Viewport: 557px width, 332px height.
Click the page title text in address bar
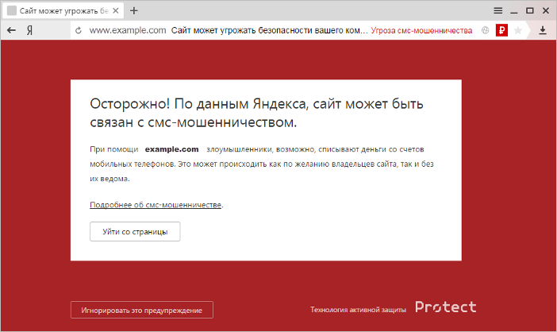[x=269, y=30]
